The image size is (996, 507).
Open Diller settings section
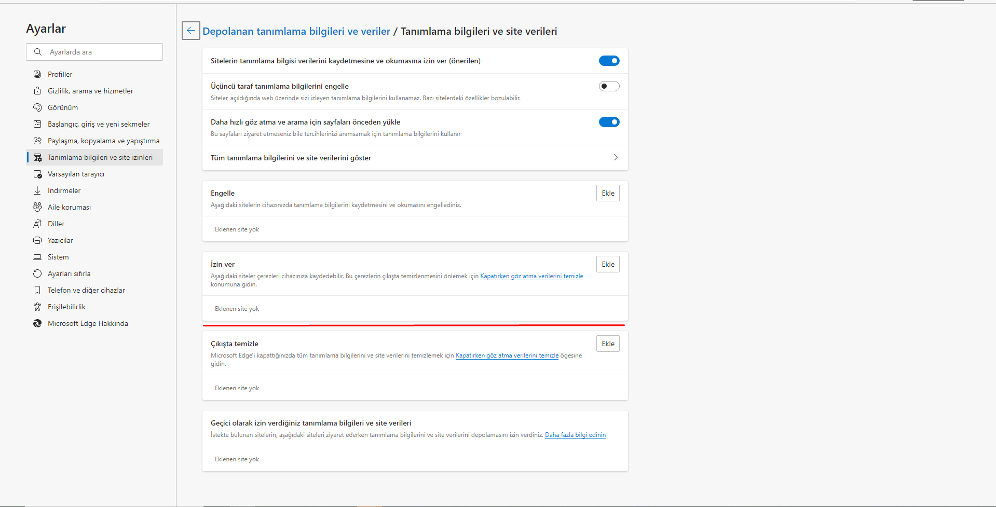pos(94,224)
